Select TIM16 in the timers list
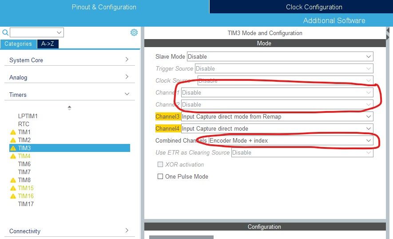 (26, 196)
